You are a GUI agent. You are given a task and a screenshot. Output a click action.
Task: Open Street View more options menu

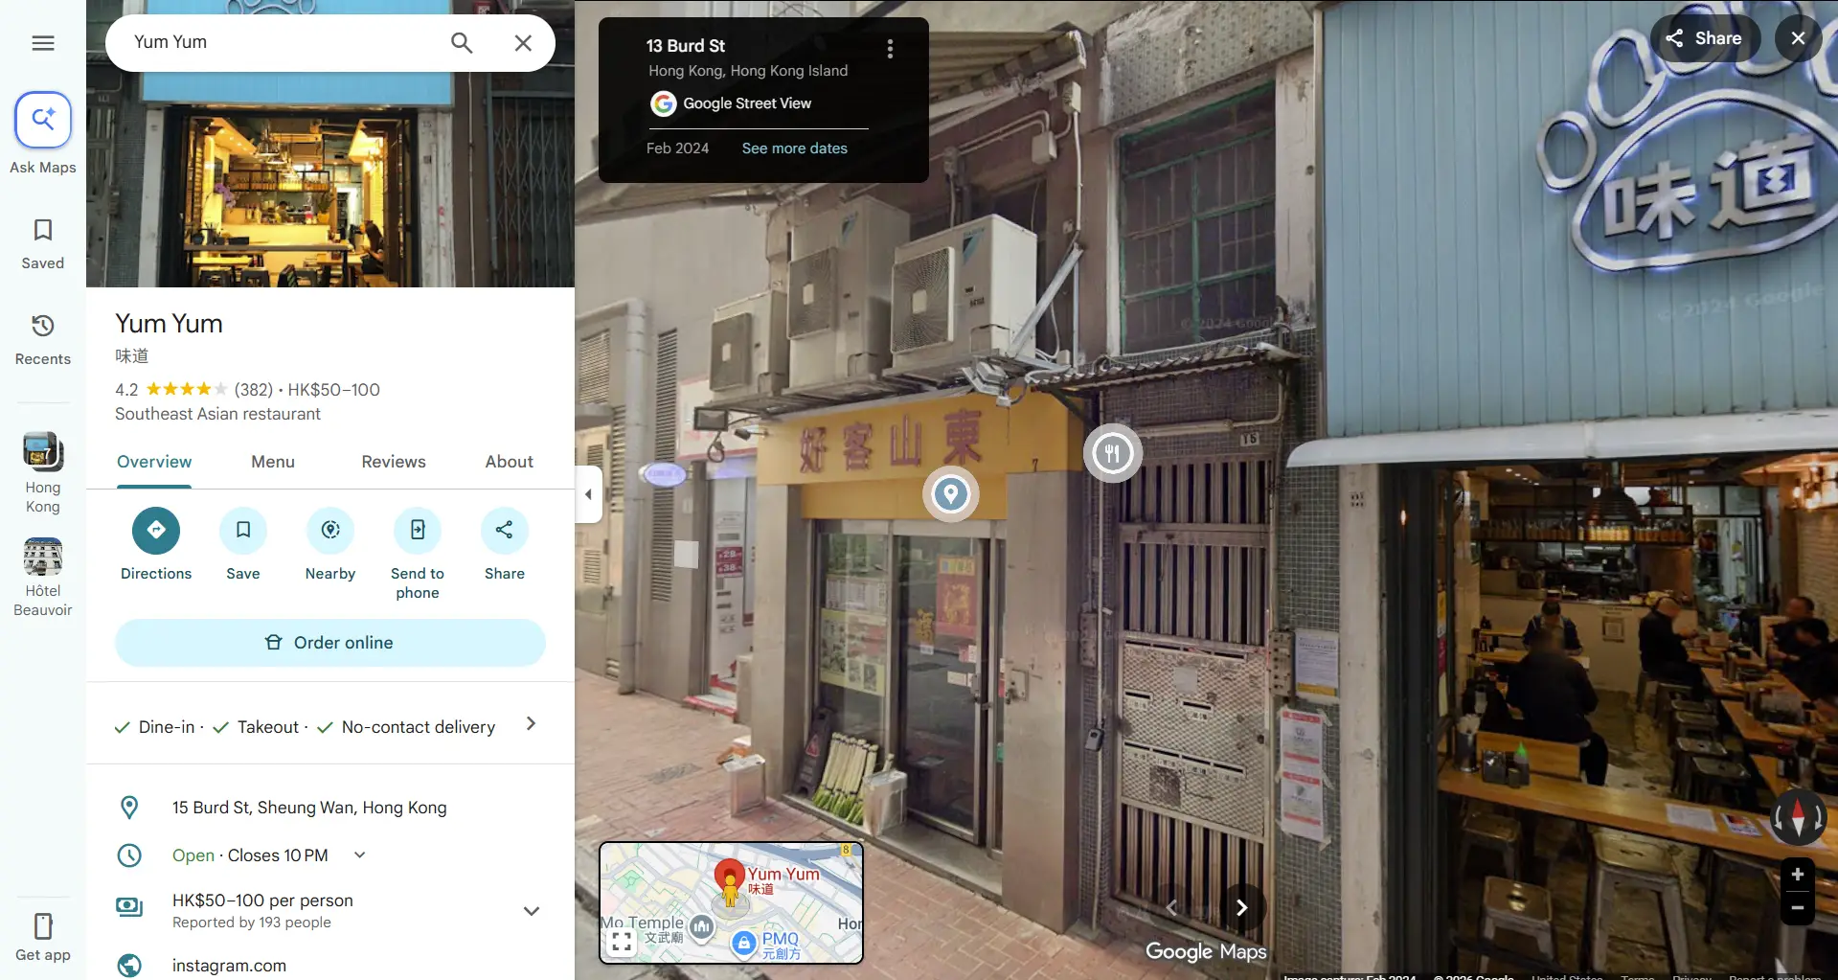coord(890,49)
